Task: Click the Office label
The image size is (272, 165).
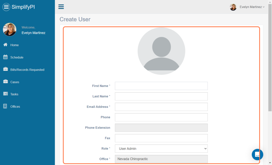Action: [105, 159]
